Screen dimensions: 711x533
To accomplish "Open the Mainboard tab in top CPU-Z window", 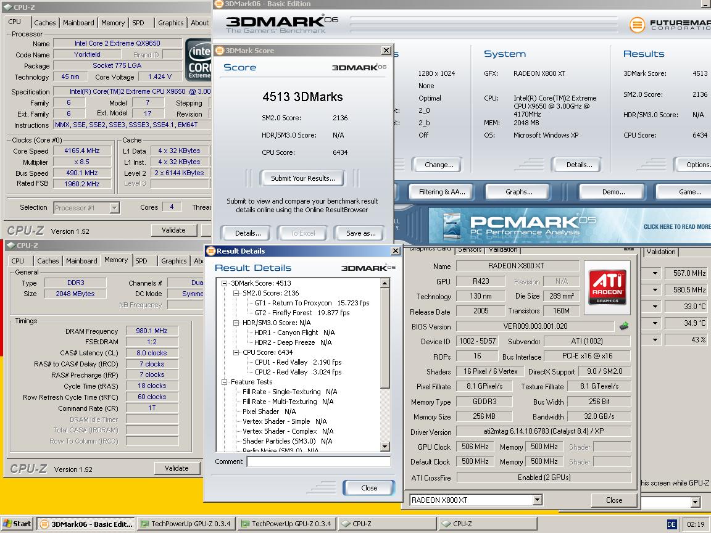I will click(x=78, y=23).
